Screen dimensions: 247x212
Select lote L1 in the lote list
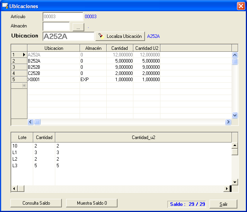coord(14,153)
